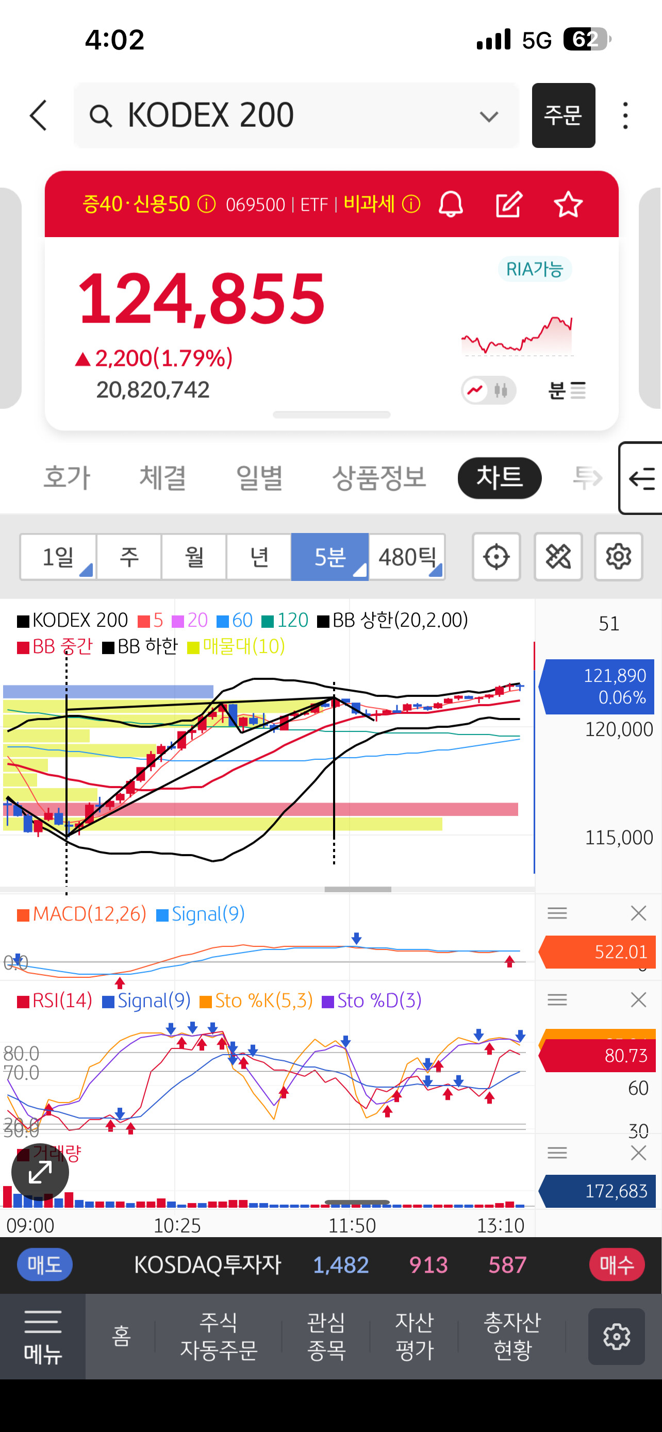Toggle the 5 moving average legend
Viewport: 662px width, 1432px height.
point(151,620)
